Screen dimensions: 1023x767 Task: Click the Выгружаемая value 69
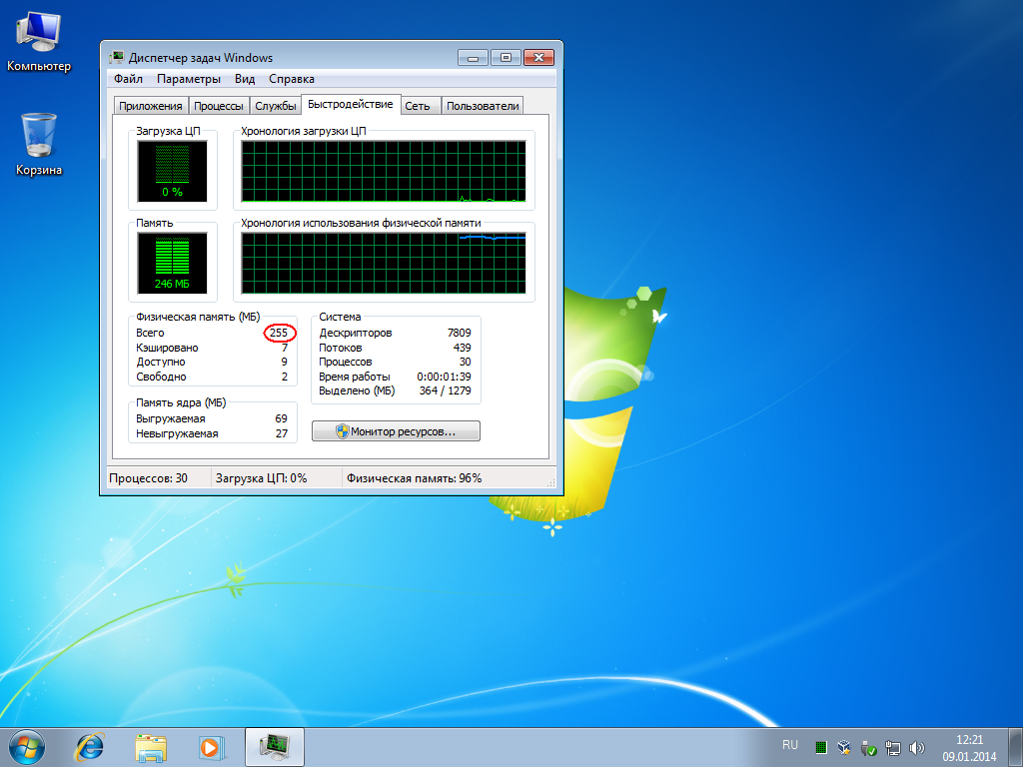281,418
